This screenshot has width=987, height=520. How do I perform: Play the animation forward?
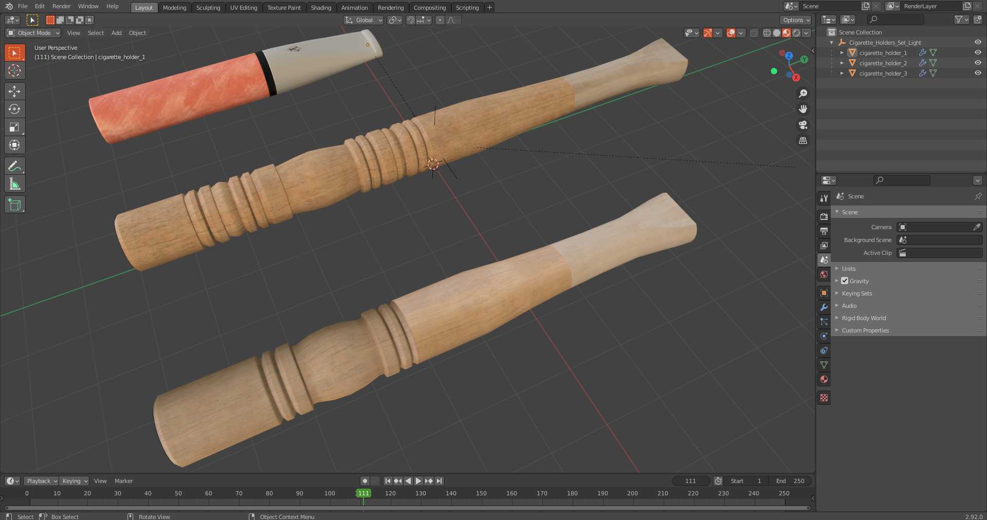[x=418, y=481]
